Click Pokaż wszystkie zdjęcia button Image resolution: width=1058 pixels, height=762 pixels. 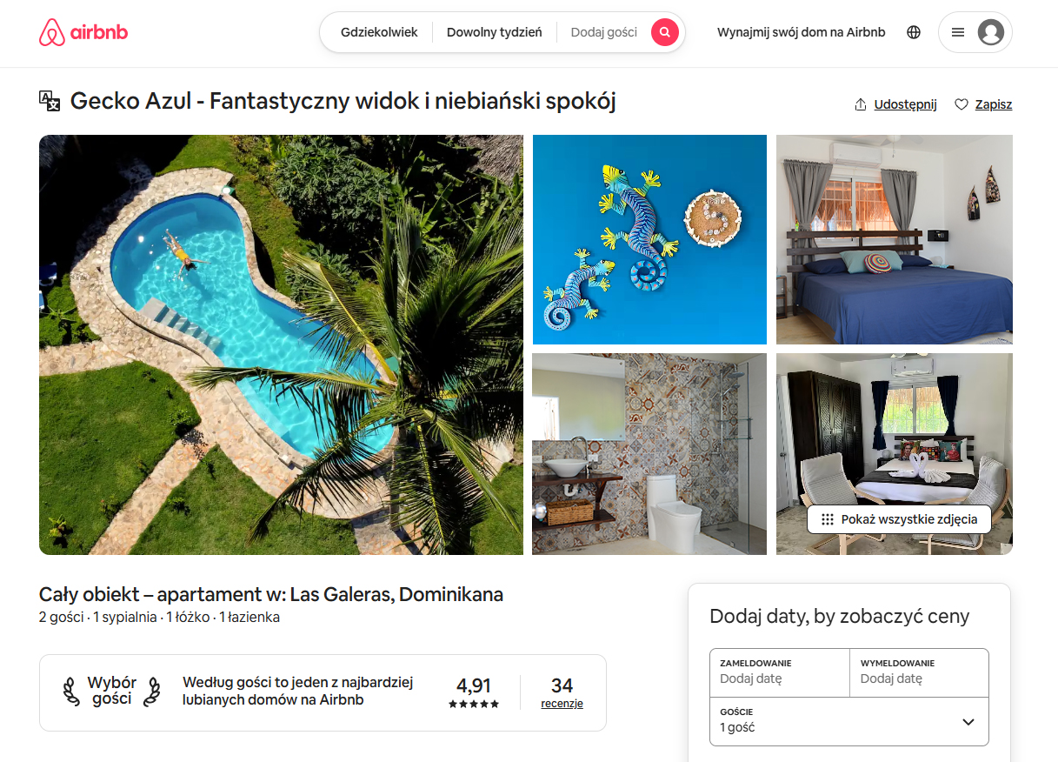(x=899, y=519)
